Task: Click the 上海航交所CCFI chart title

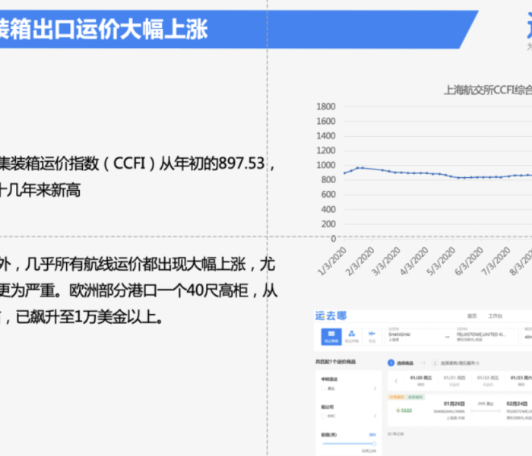Action: pos(488,90)
